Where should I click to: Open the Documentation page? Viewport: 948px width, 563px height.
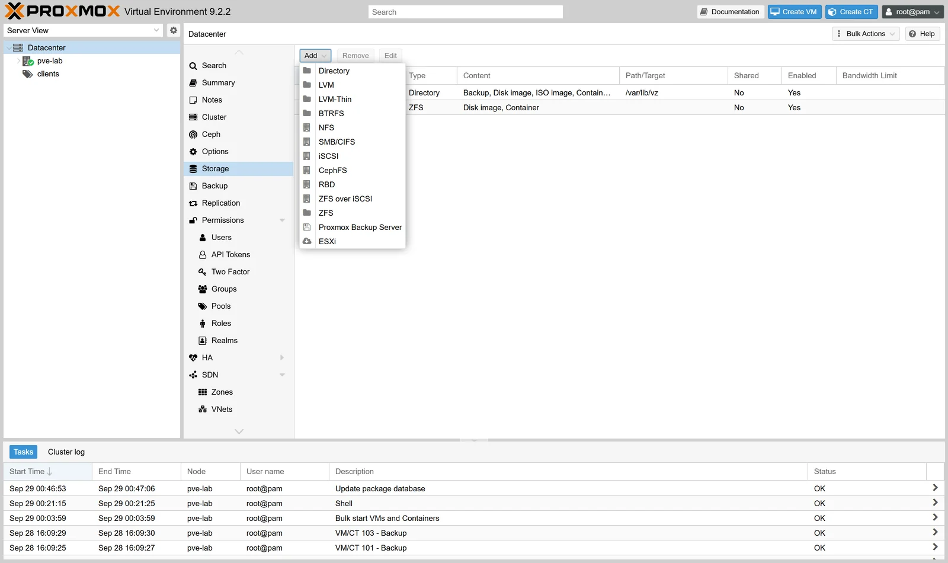click(730, 12)
